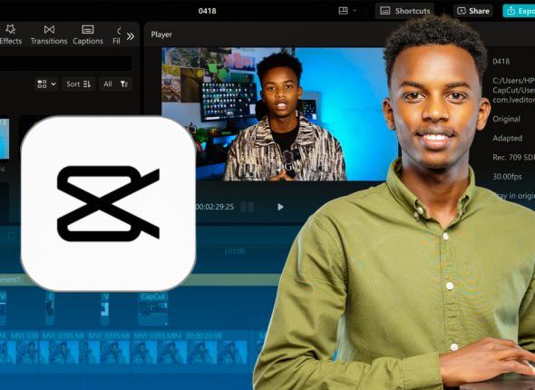The height and width of the screenshot is (390, 535).
Task: Click the Sort button
Action: click(x=79, y=84)
